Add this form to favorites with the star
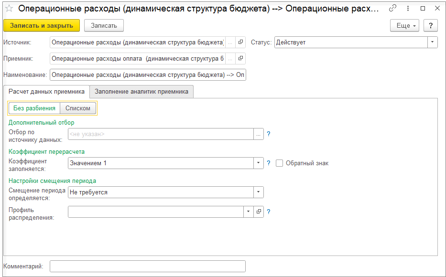Viewport: 446px width, 277px height. pos(9,9)
